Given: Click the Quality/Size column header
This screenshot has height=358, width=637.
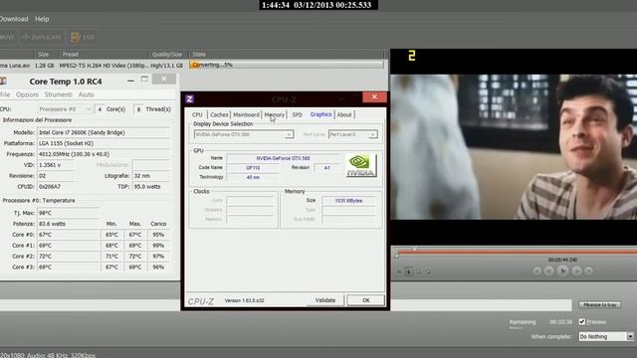Looking at the screenshot, I should (x=167, y=55).
